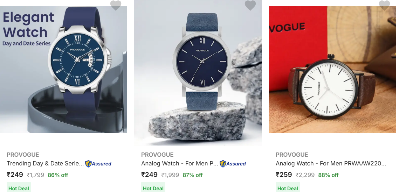Open the Elegant Watch Day and Date image
Screen dimensions: 406x192
(63, 70)
